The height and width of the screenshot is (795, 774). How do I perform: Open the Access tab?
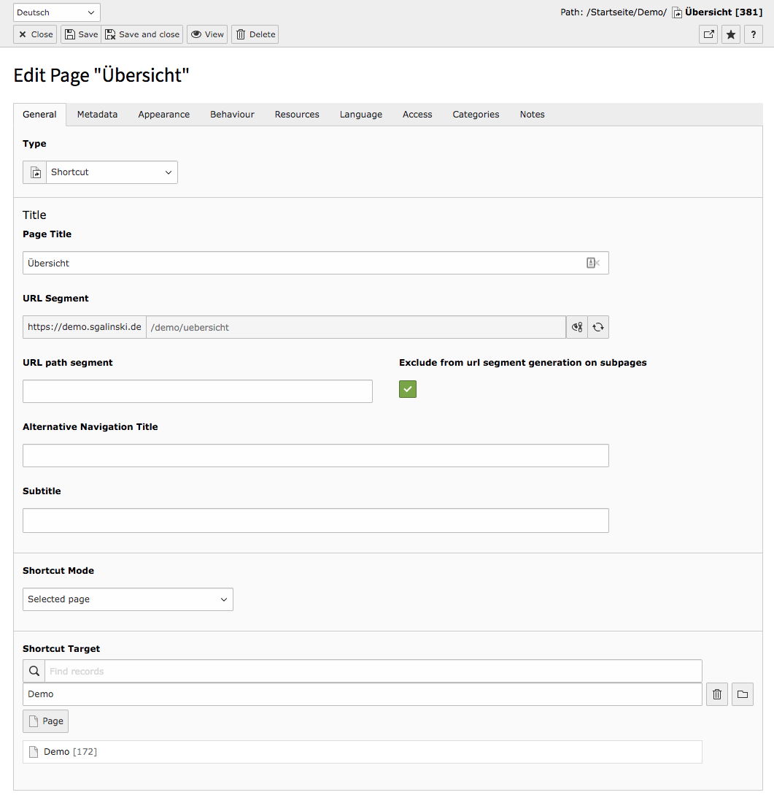tap(417, 114)
